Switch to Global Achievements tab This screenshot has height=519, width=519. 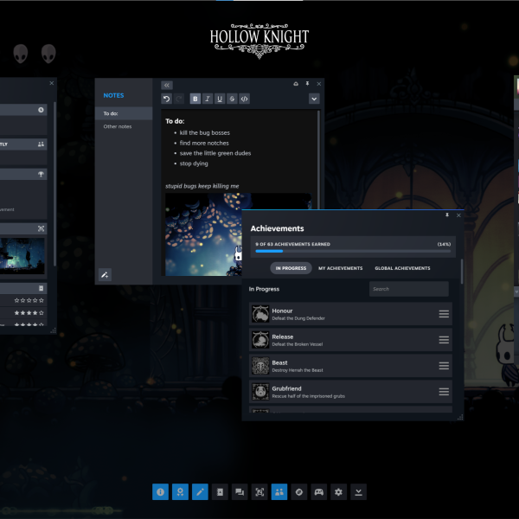pos(402,268)
